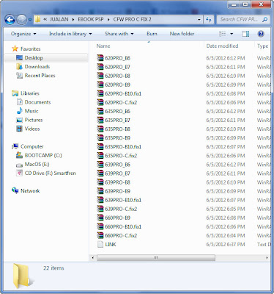Click the Search CFW PRO search field

243,19
